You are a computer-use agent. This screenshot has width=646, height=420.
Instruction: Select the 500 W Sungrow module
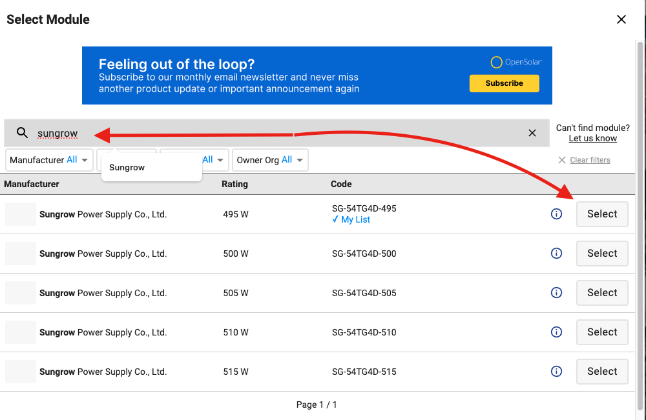602,254
